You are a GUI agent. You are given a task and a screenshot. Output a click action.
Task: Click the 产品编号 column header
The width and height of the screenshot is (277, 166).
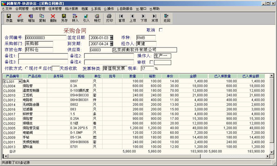[x=12, y=76]
